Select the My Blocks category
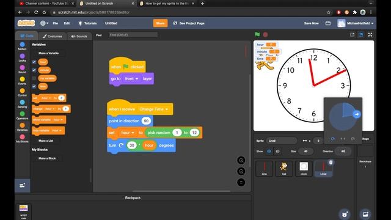The height and width of the screenshot is (220, 391). 22,139
